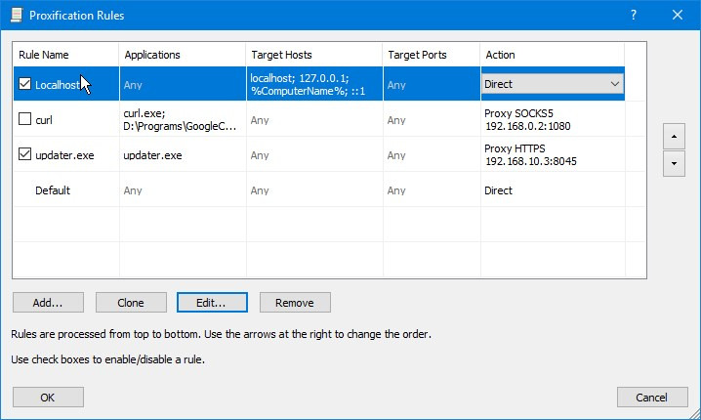Click curl.exe applications cell
701x420 pixels.
click(x=183, y=119)
